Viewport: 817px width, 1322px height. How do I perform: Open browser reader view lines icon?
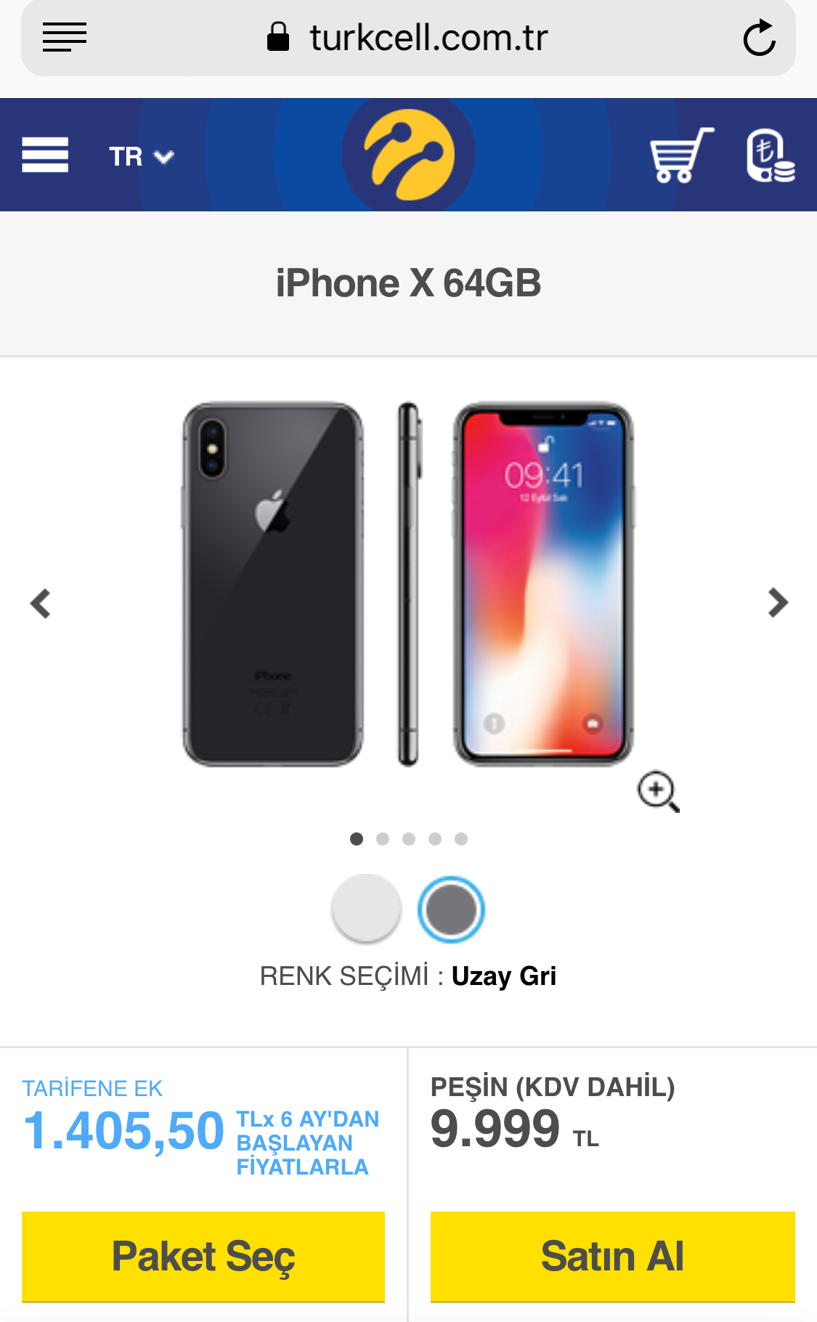65,38
